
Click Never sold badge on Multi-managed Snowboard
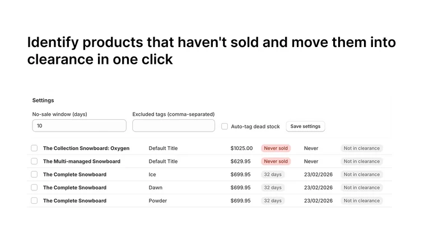click(x=276, y=161)
